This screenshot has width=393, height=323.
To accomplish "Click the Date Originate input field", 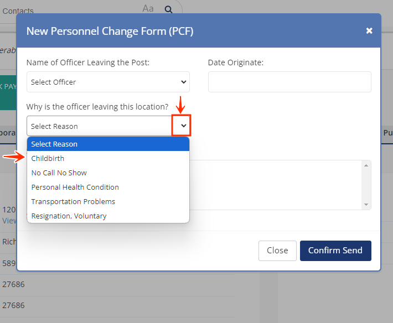I will (289, 82).
